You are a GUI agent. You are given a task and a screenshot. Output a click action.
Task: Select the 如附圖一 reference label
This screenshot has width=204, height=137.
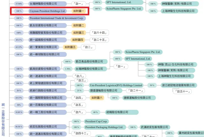tap(79, 11)
